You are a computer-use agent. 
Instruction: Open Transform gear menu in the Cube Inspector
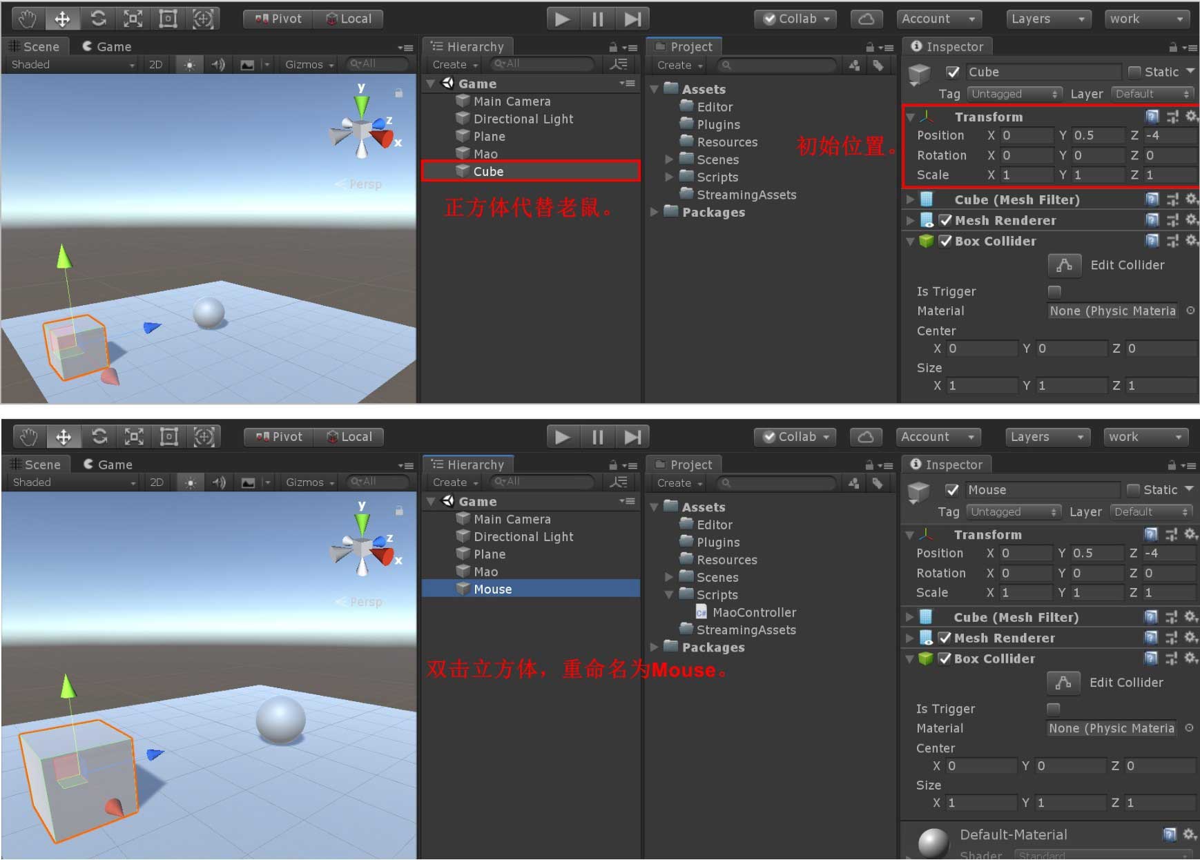pos(1191,116)
